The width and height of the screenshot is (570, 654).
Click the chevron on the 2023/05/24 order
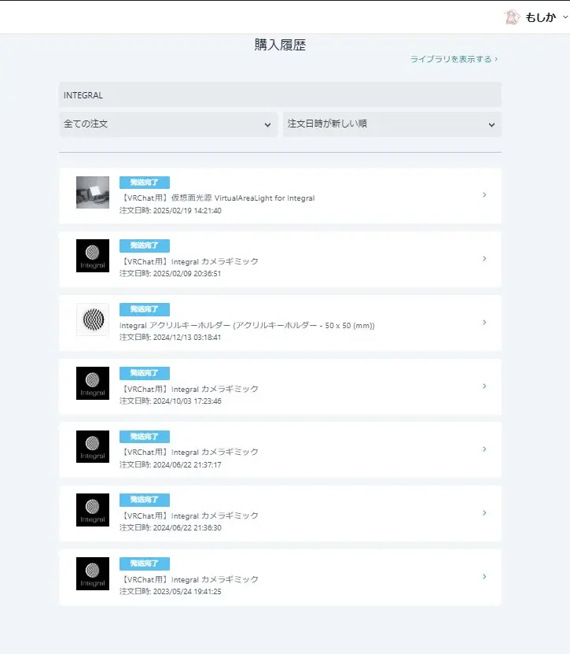click(x=484, y=576)
